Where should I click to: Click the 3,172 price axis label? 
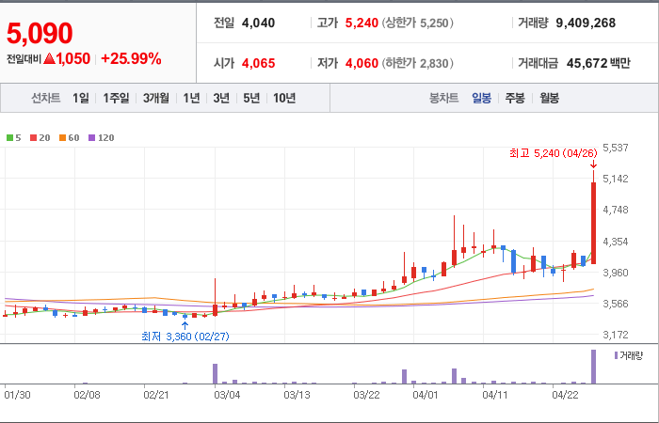(x=616, y=335)
